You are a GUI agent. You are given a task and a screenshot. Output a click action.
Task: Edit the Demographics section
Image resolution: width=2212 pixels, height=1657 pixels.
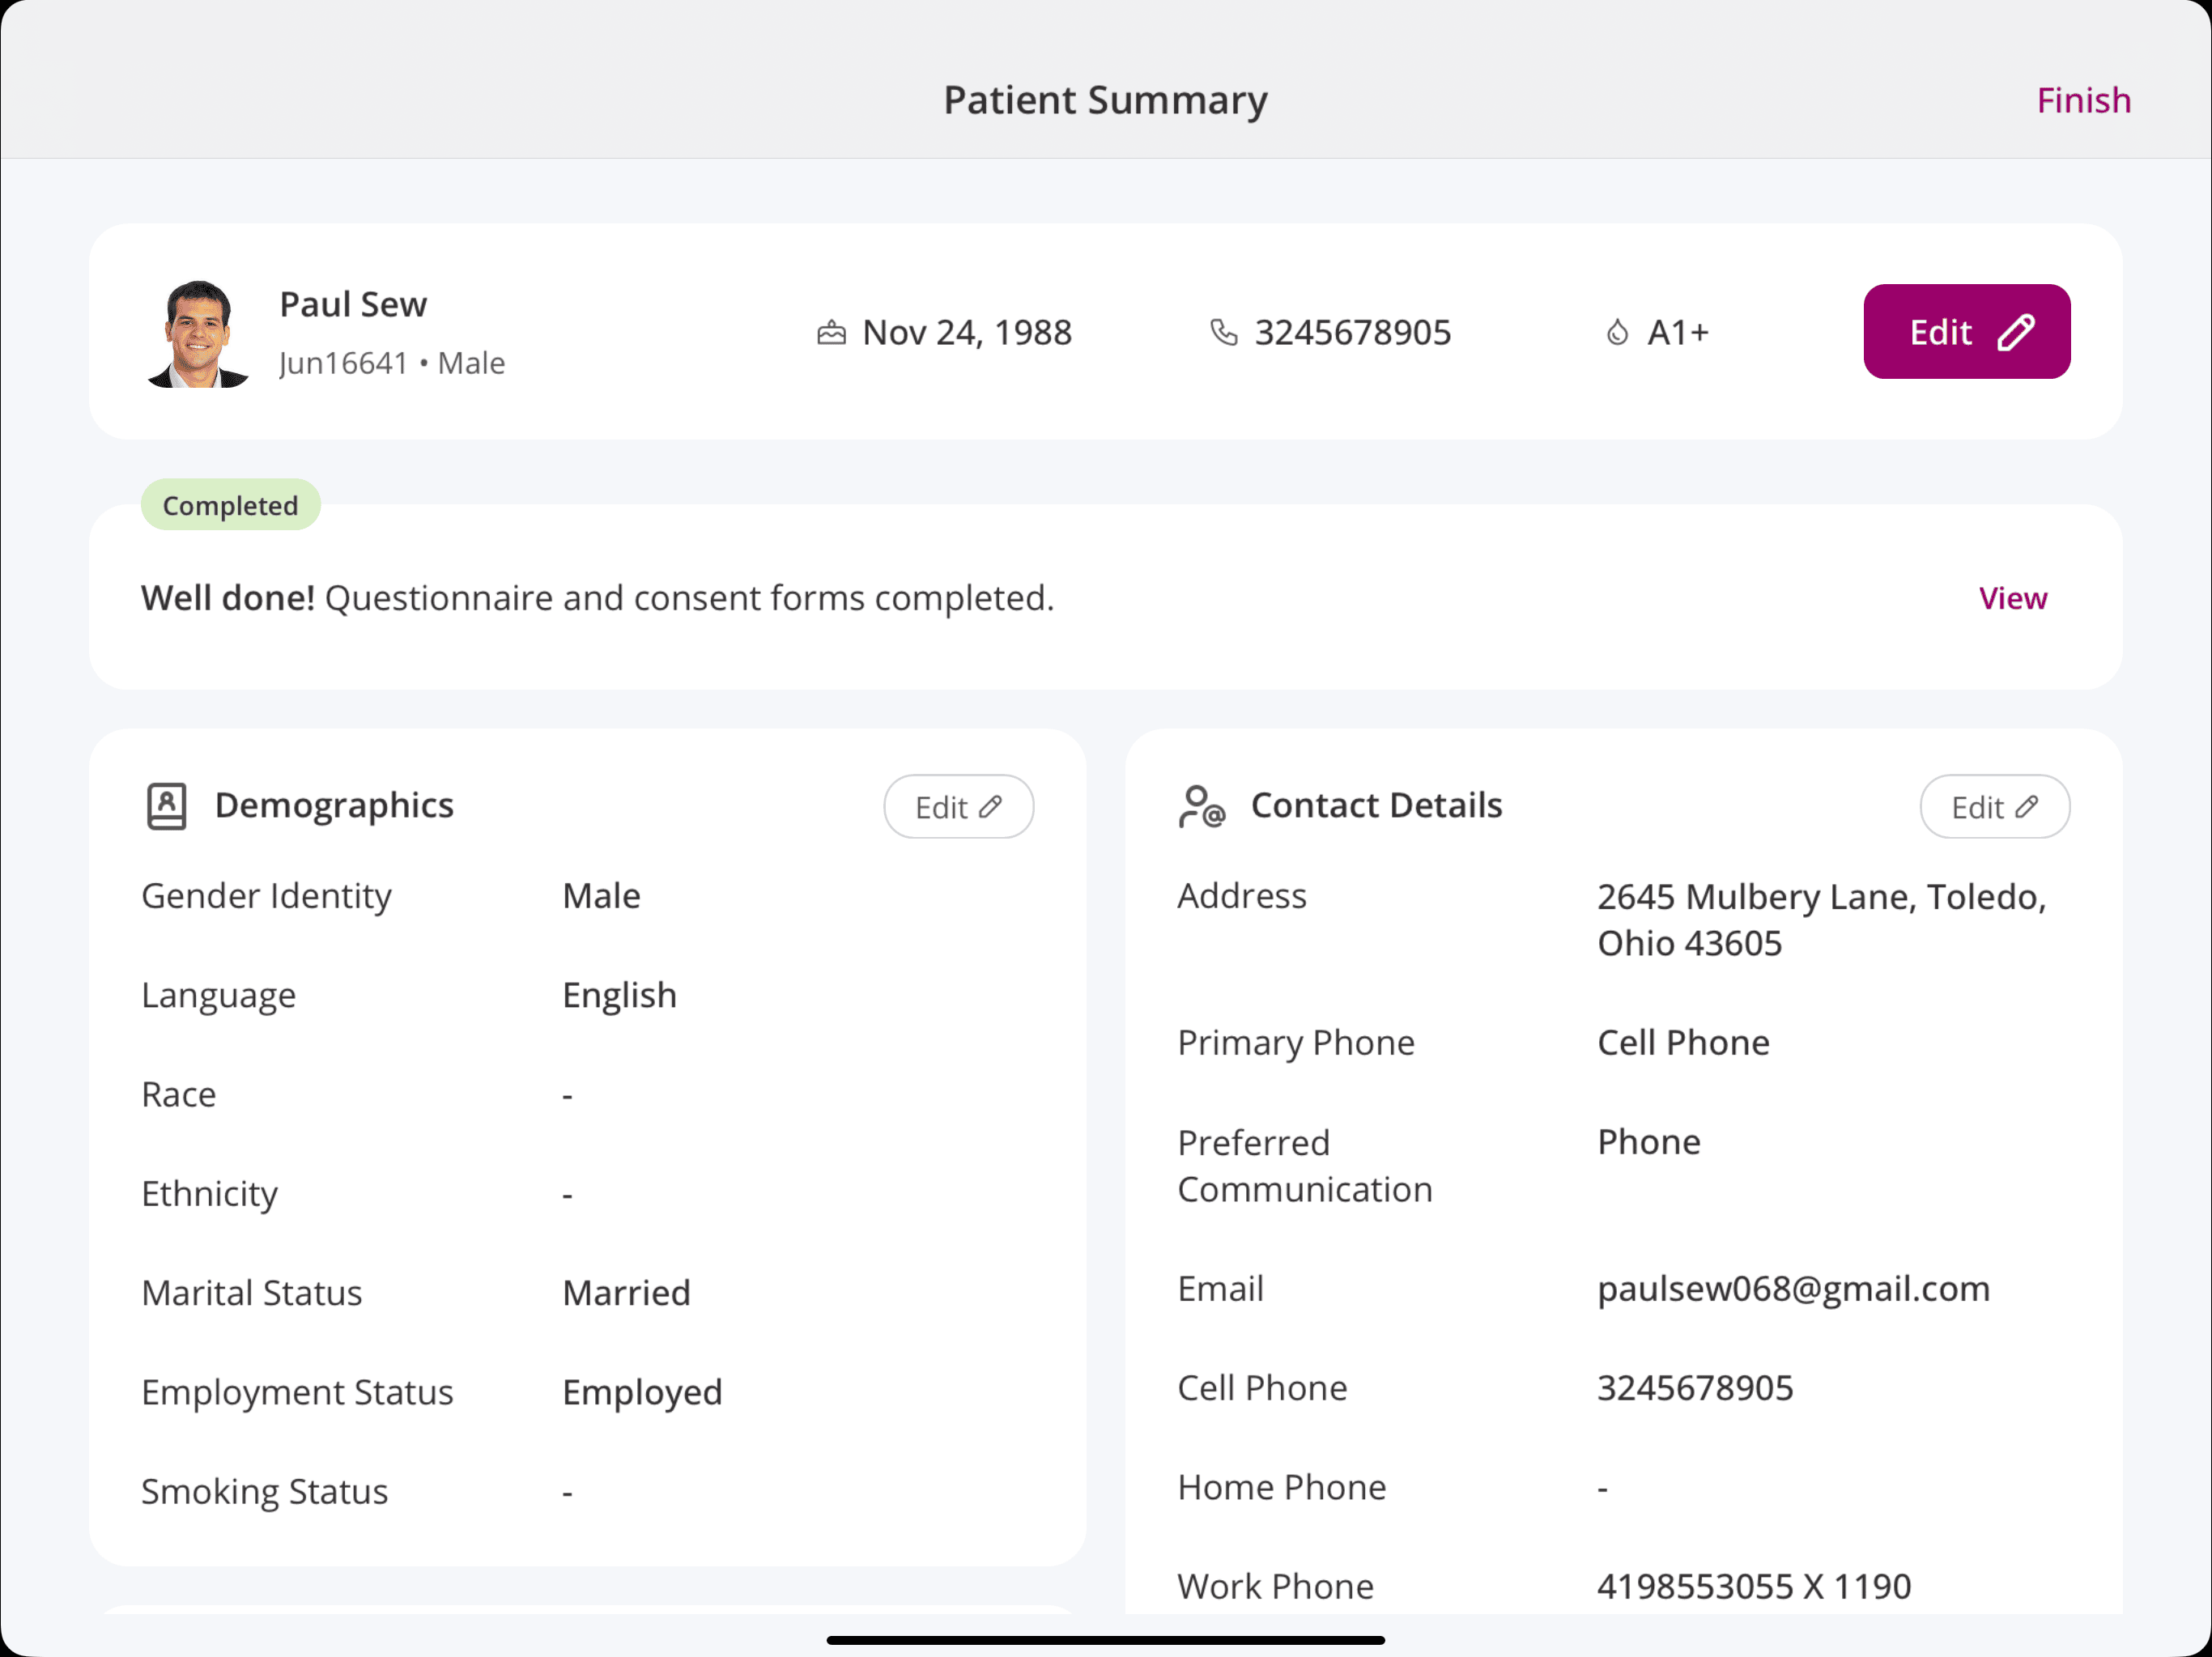(x=958, y=807)
